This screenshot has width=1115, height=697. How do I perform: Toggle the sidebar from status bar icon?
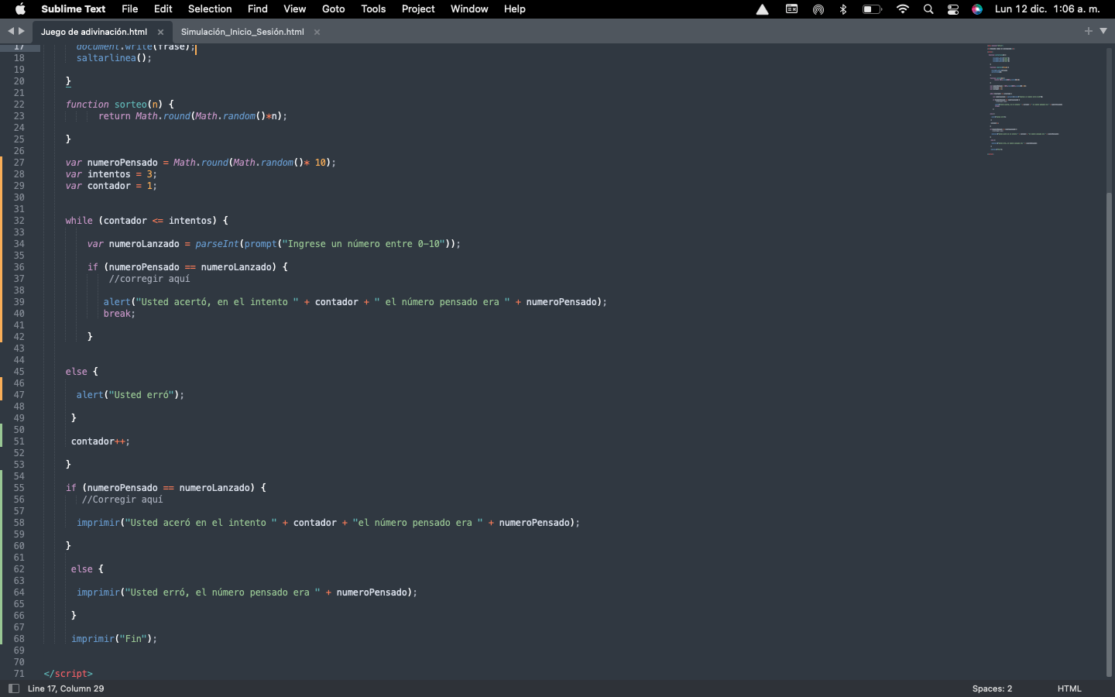click(x=13, y=688)
